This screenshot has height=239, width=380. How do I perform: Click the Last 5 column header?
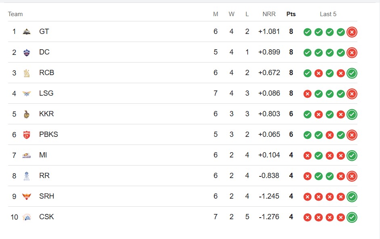[328, 14]
